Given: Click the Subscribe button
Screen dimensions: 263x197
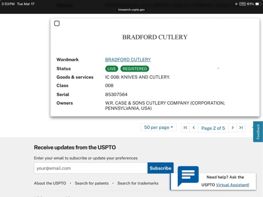Looking at the screenshot, I should pyautogui.click(x=160, y=168).
